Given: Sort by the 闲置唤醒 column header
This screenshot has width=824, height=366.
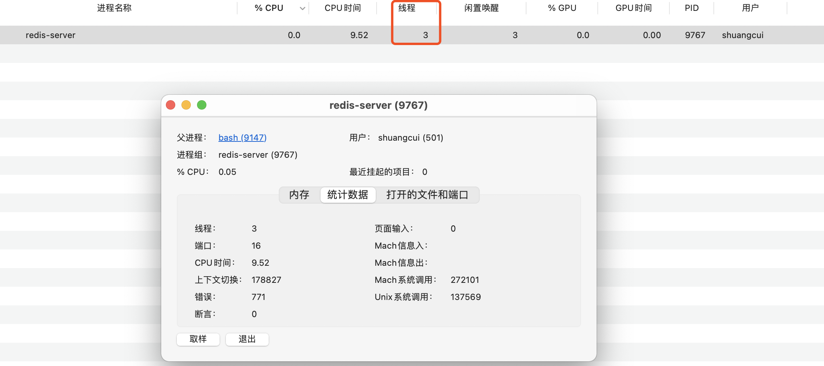Looking at the screenshot, I should (x=481, y=8).
